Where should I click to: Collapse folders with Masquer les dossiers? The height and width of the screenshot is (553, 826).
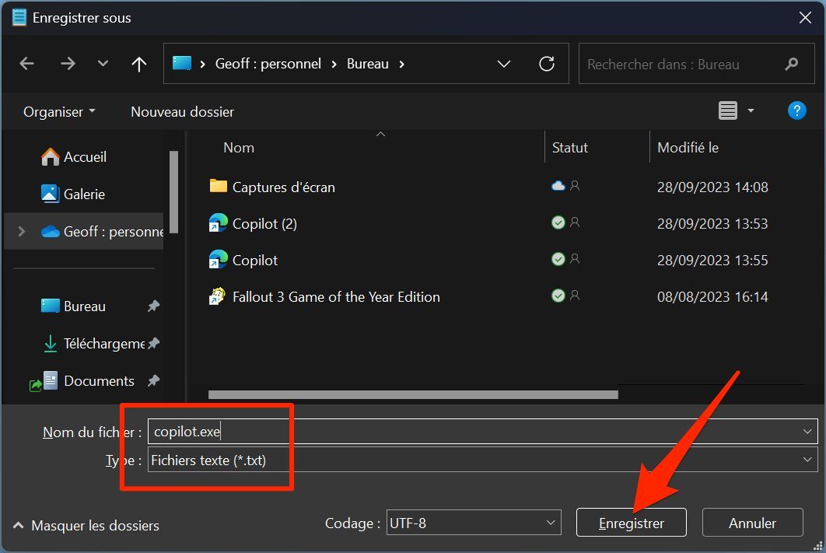click(86, 526)
